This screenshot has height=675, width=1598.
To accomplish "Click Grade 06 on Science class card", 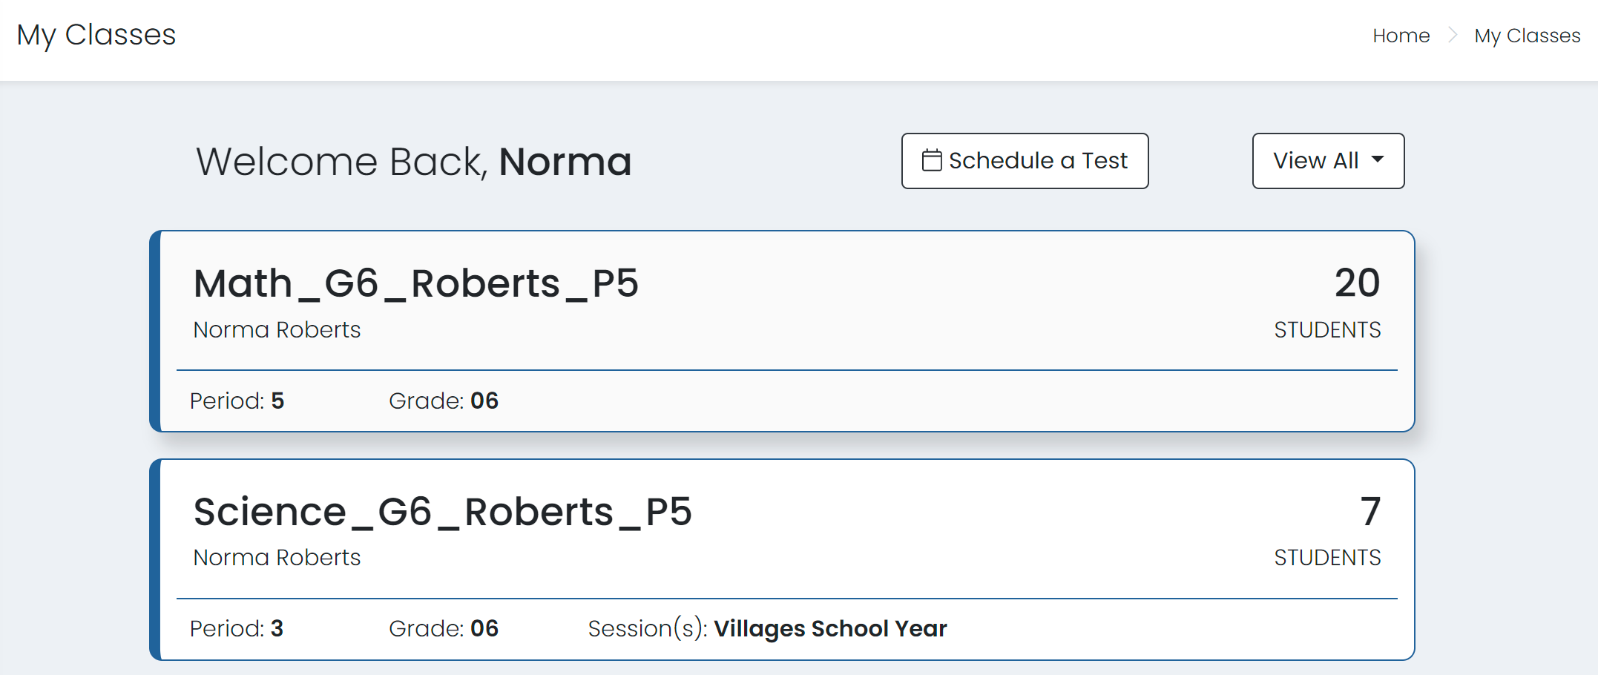I will click(x=444, y=628).
